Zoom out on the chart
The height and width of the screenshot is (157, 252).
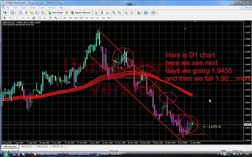(x=119, y=12)
